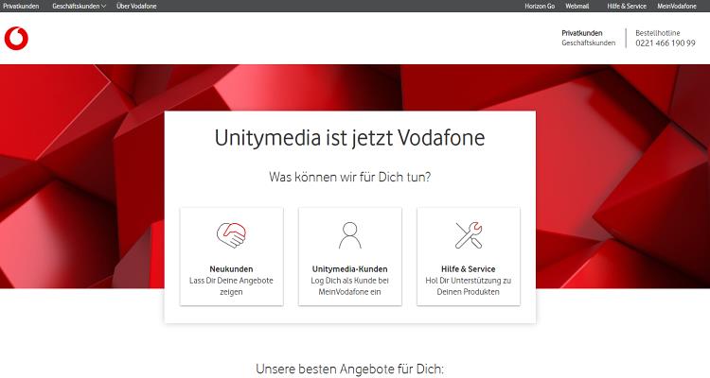Open MeinVodafone in the top bar
This screenshot has height=378, width=710.
coord(677,6)
